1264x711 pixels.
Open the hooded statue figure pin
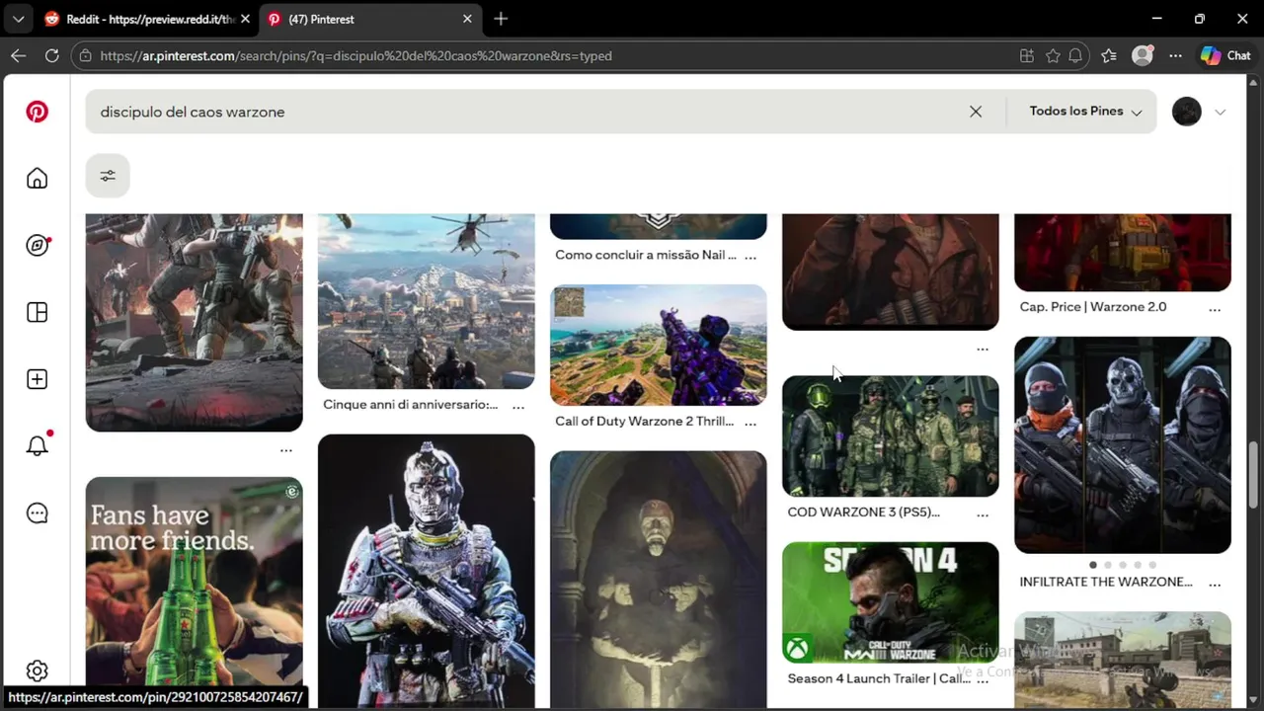pyautogui.click(x=659, y=579)
